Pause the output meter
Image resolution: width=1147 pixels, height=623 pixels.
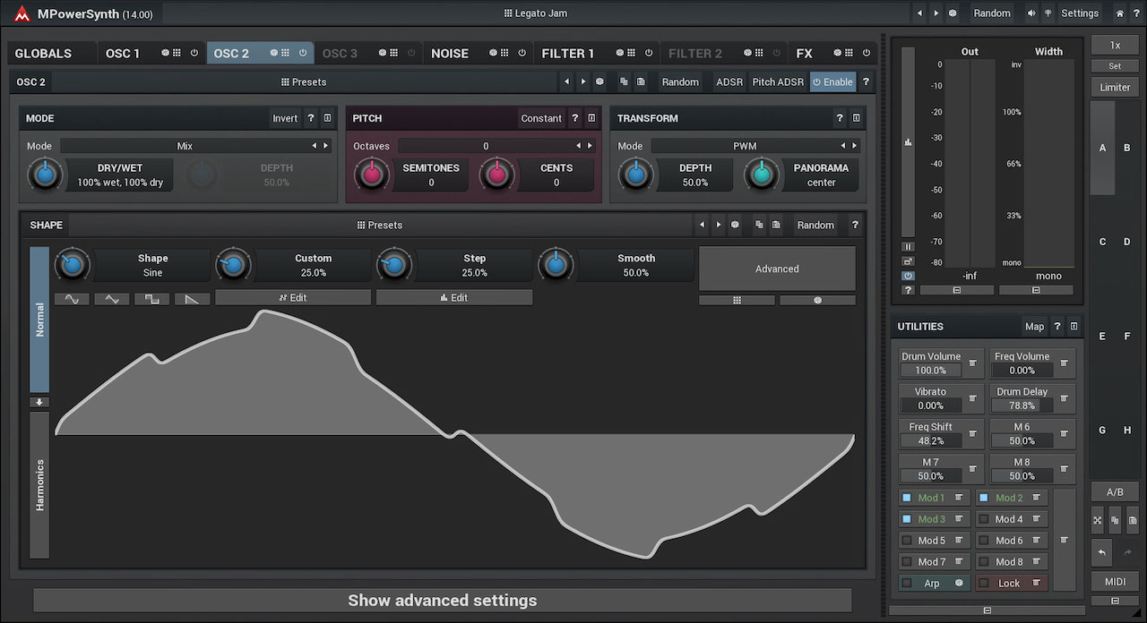click(x=908, y=247)
